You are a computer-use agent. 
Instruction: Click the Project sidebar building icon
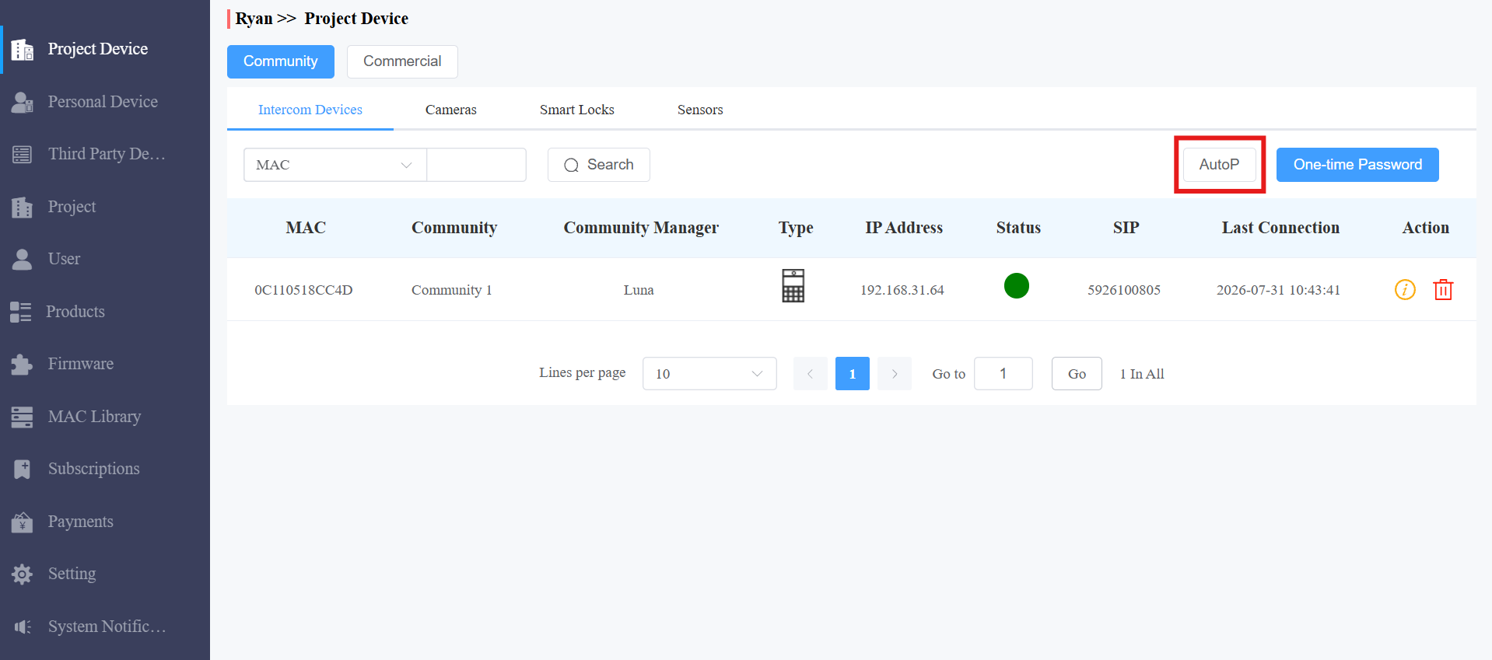click(23, 208)
